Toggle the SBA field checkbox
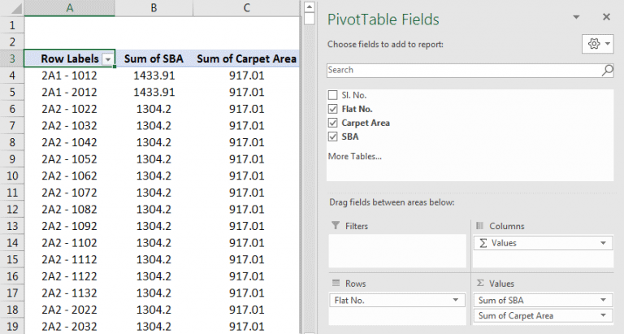The image size is (624, 334). pyautogui.click(x=332, y=137)
